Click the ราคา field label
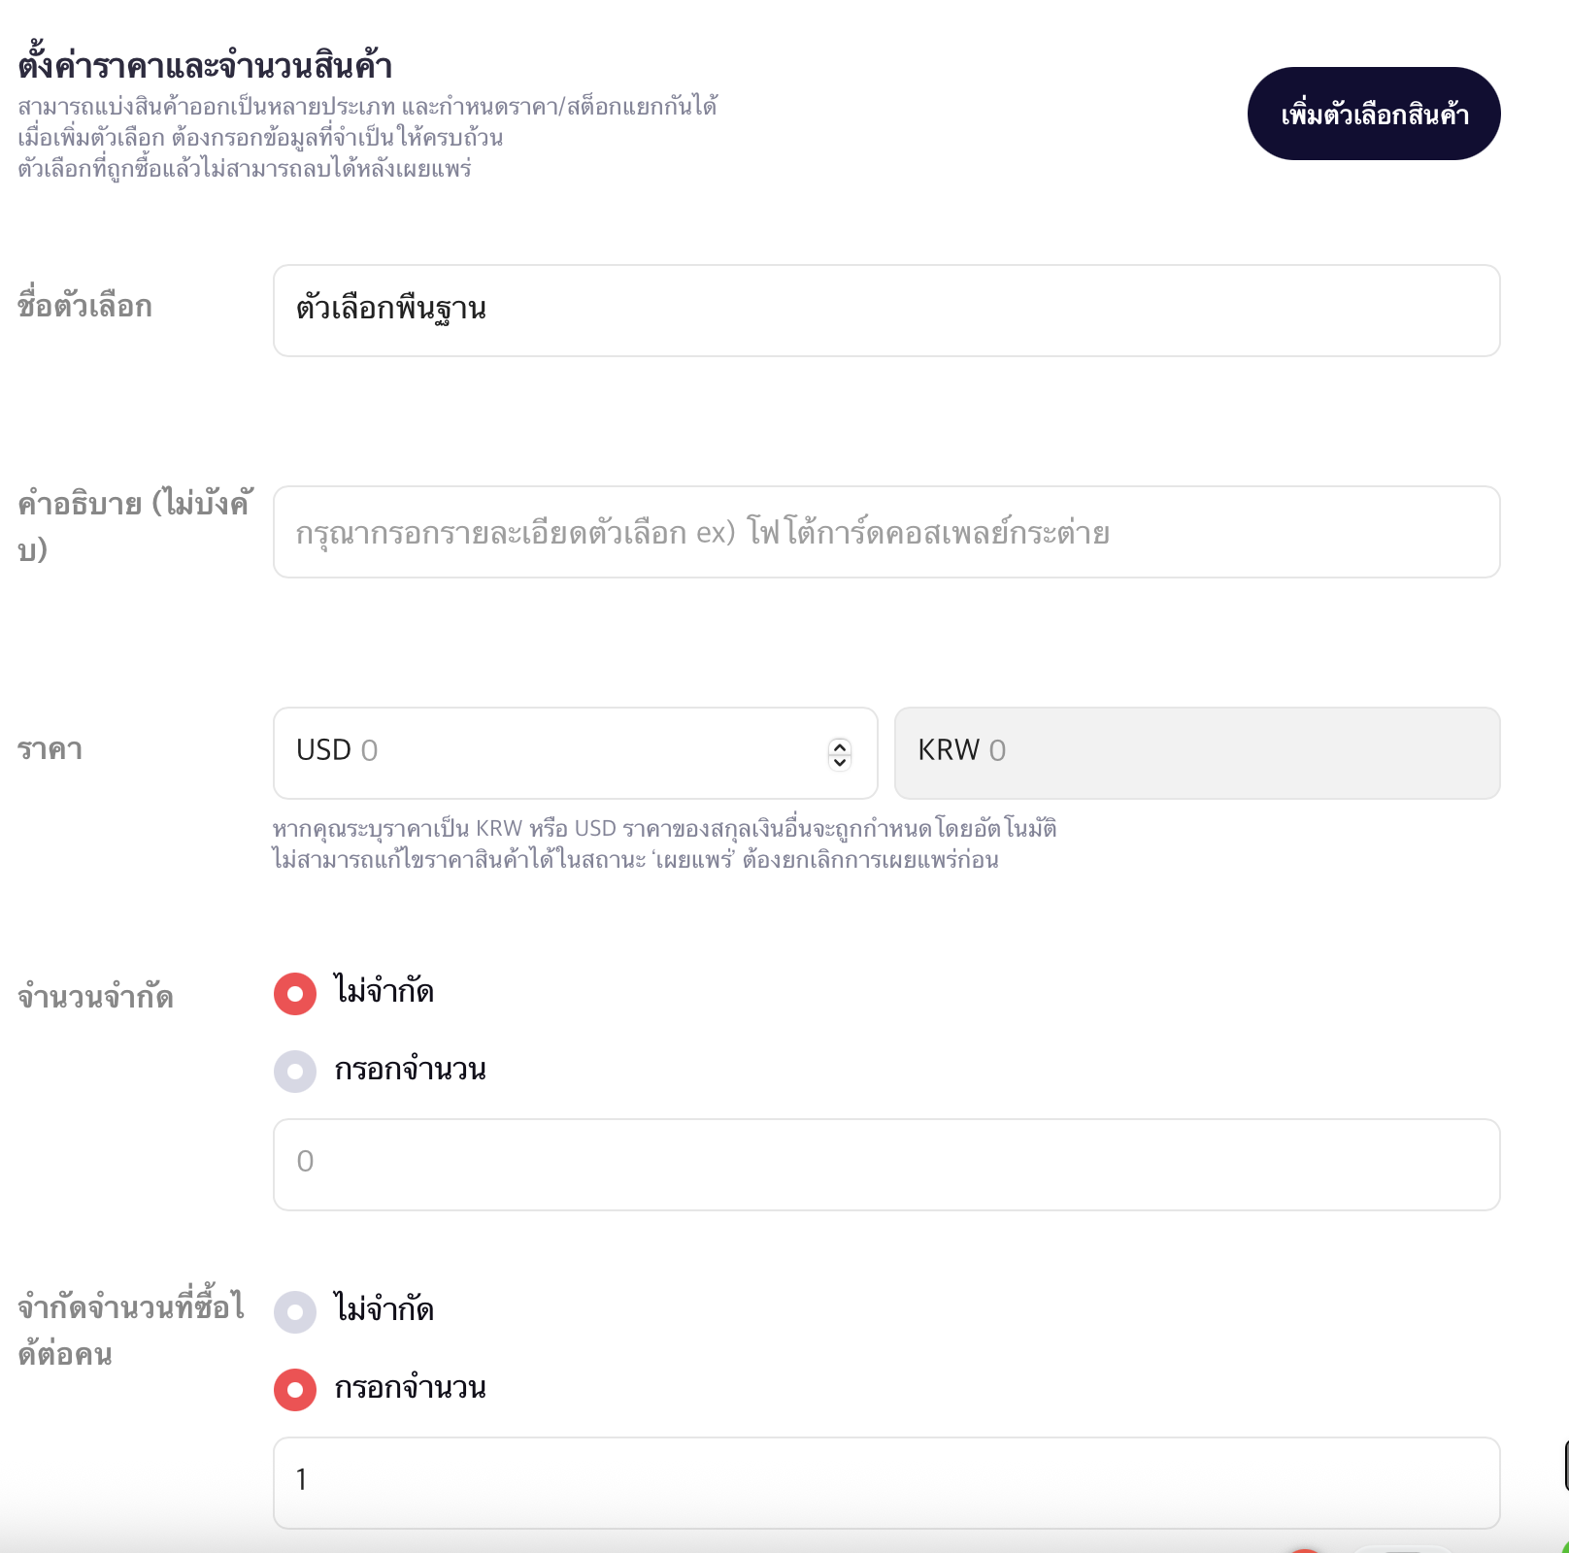This screenshot has width=1569, height=1553. coord(50,750)
